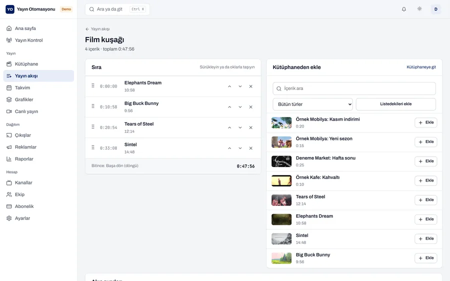
Task: Remove Elephants Dream from the queue
Action: pos(251,86)
